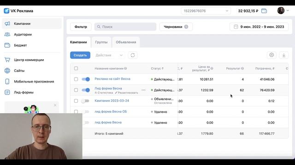Click Статистика under Лид форма Весна
The height and width of the screenshot is (165, 295).
click(x=104, y=93)
